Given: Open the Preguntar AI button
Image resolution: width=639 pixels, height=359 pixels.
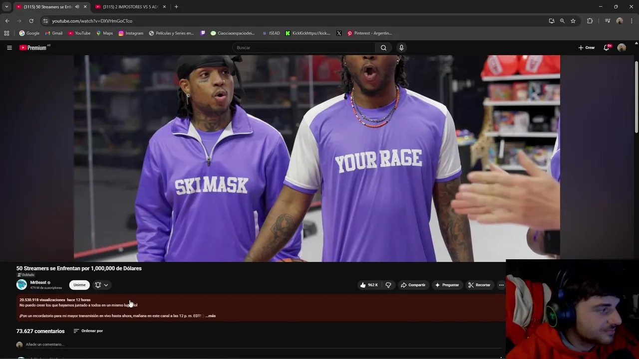Looking at the screenshot, I should pyautogui.click(x=447, y=285).
